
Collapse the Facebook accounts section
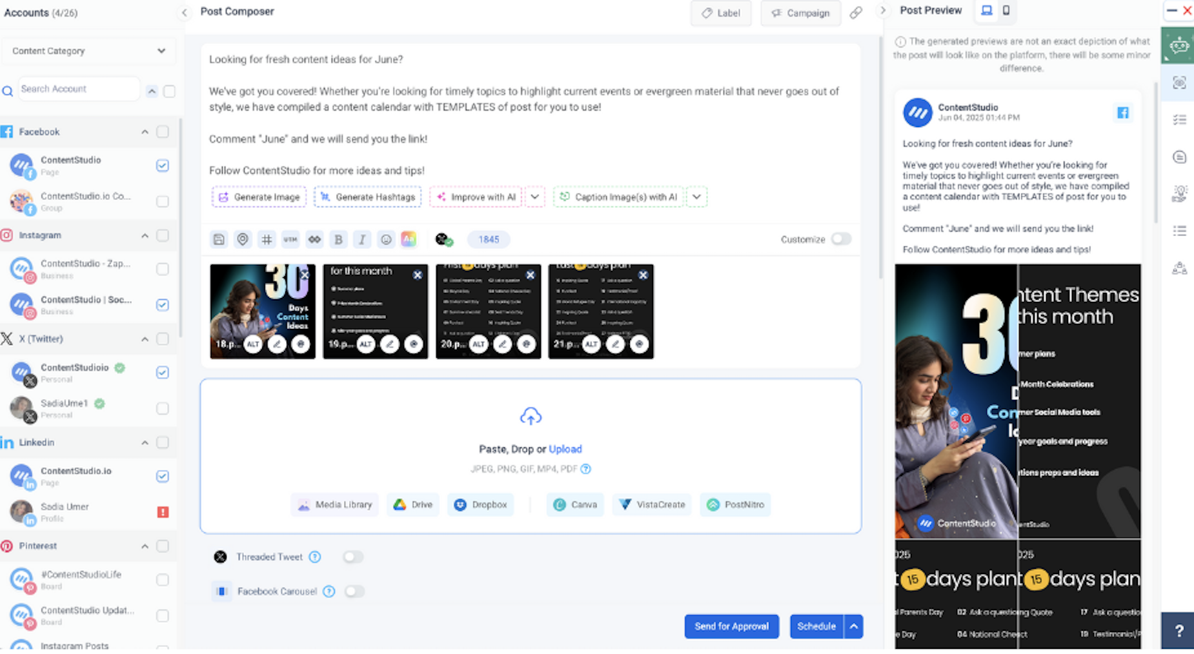pyautogui.click(x=145, y=132)
